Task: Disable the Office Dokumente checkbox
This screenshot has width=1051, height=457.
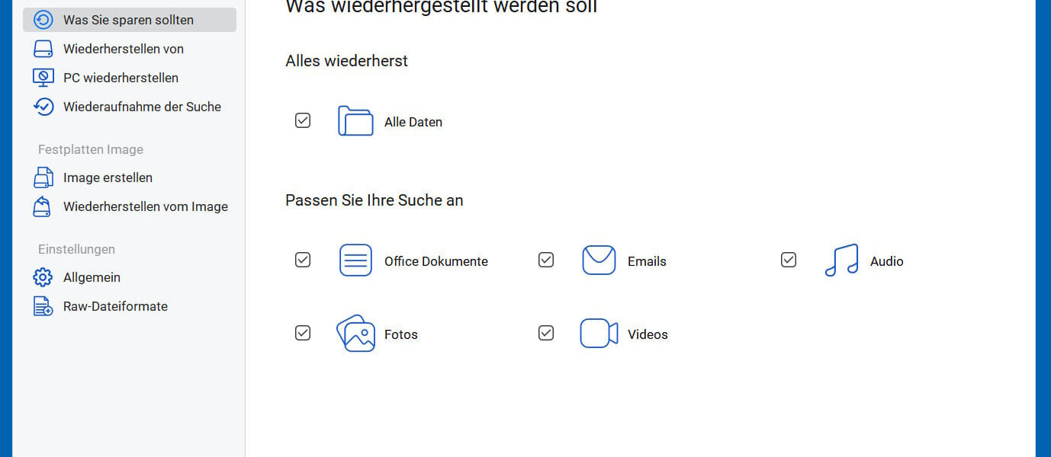Action: 303,260
